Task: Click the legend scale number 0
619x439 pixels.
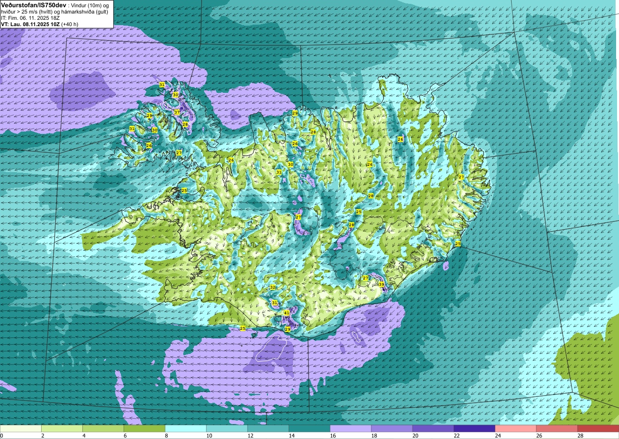Action: (x=2, y=436)
